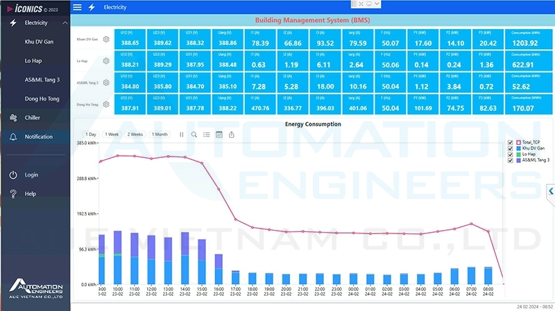
Task: Expand the right side panel arrow
Action: tap(551, 190)
